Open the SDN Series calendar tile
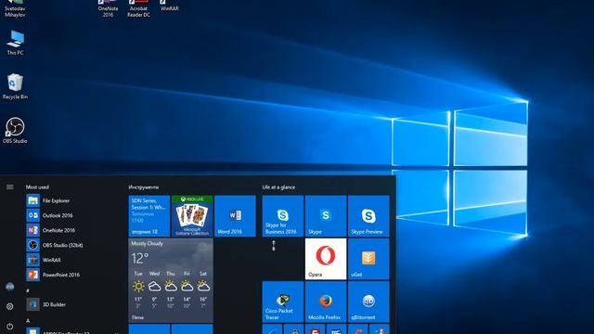 (x=149, y=216)
